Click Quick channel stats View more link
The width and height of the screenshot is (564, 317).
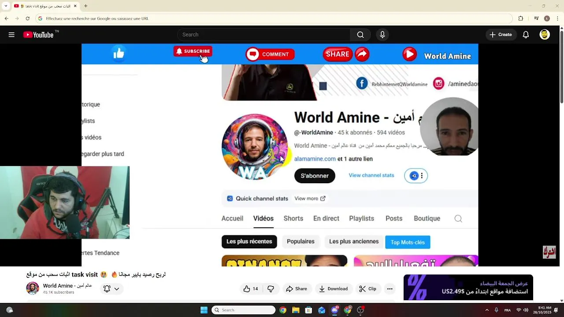pyautogui.click(x=310, y=199)
